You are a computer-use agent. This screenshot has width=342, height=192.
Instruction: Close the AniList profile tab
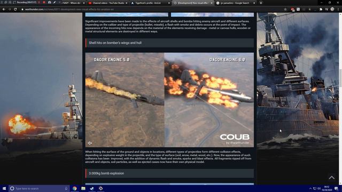(169, 3)
